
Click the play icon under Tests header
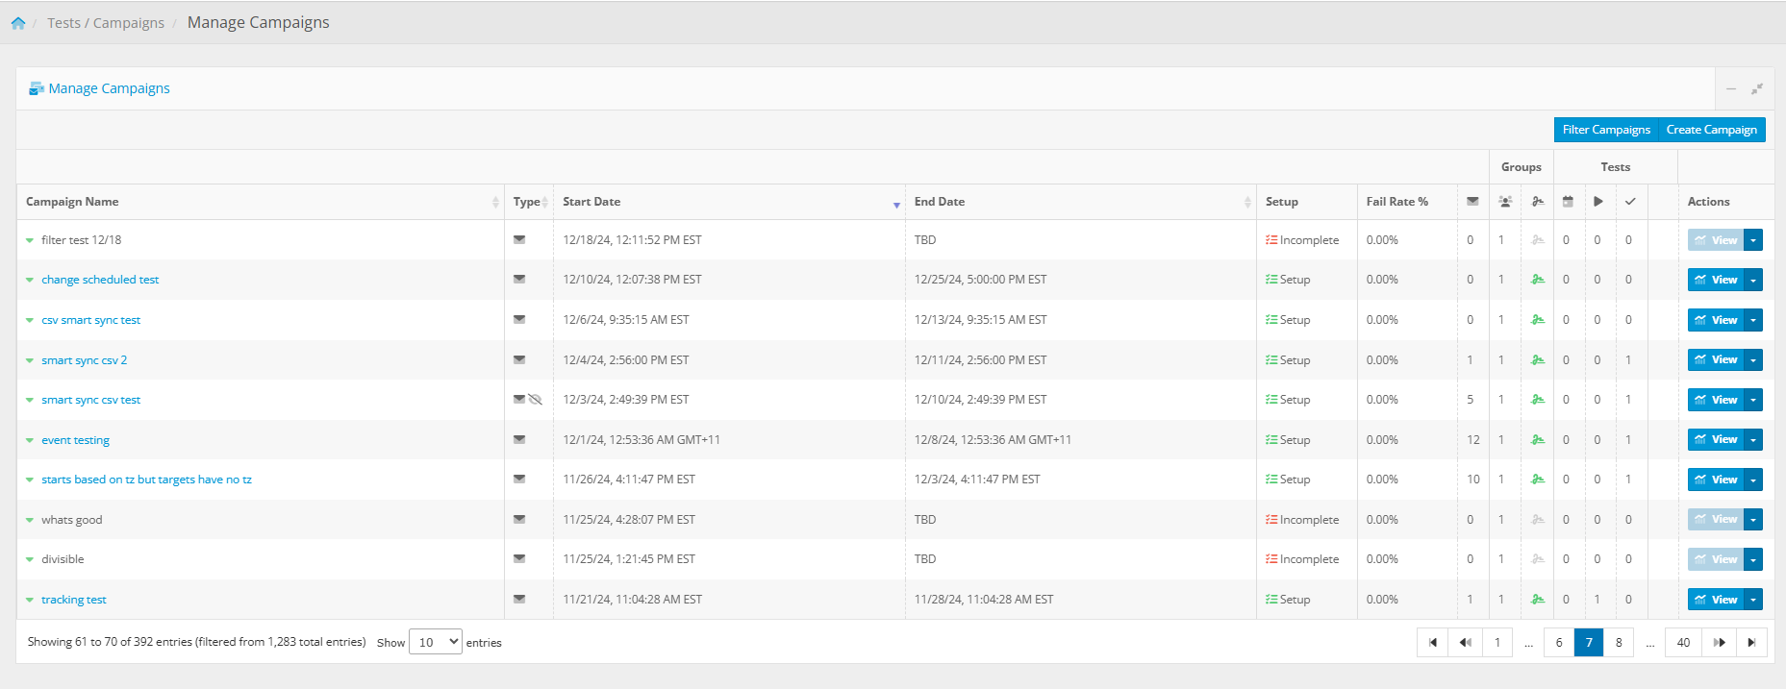coord(1598,202)
